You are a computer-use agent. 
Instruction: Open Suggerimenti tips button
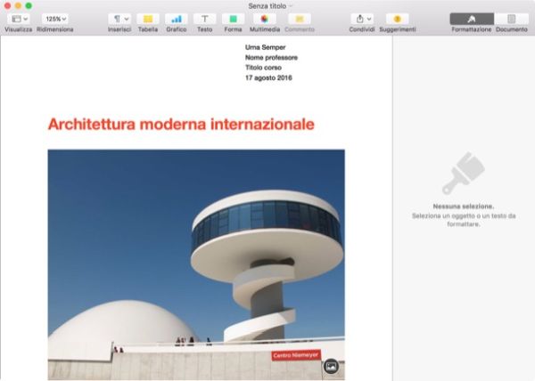coord(397,19)
